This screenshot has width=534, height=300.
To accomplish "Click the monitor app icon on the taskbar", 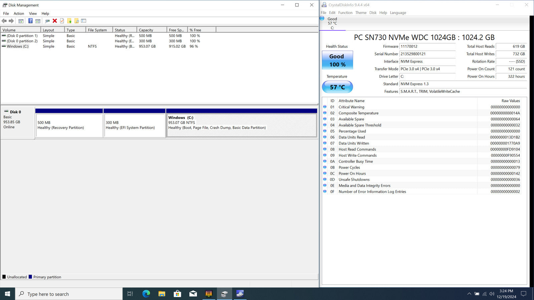I will (x=209, y=294).
